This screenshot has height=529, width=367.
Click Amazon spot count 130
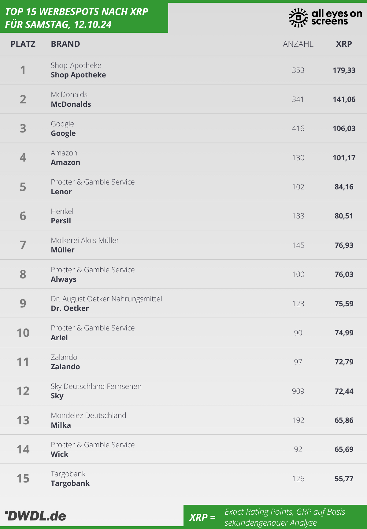[x=298, y=158]
